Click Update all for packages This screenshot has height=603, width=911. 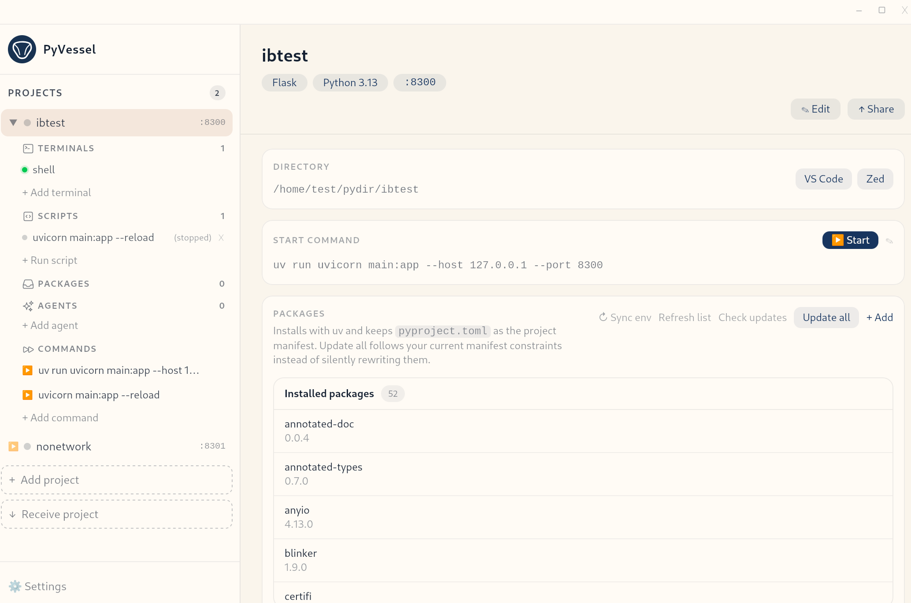tap(826, 317)
